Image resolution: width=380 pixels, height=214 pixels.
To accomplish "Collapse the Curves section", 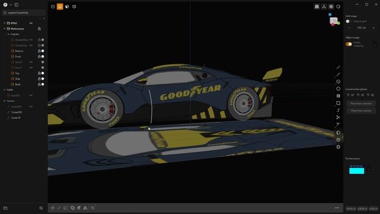I will 4,101.
